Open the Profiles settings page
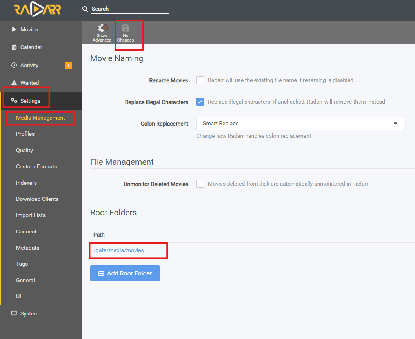The image size is (415, 339). [25, 134]
